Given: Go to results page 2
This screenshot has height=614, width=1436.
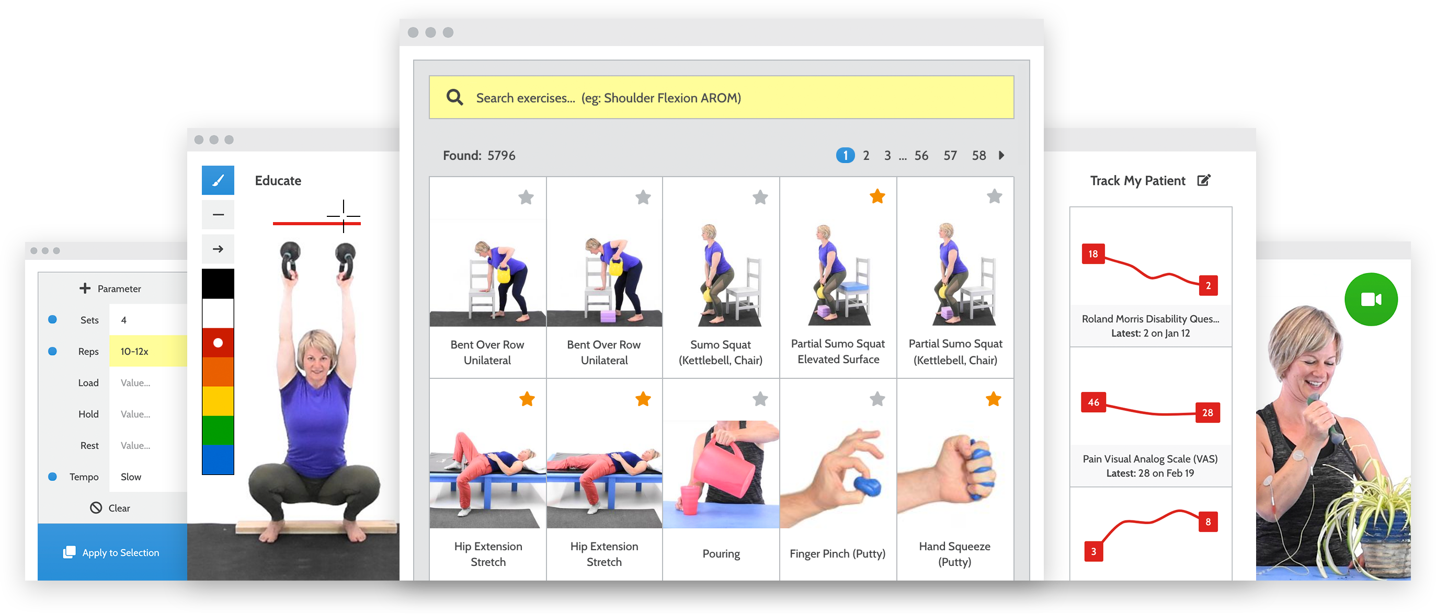Looking at the screenshot, I should [865, 155].
